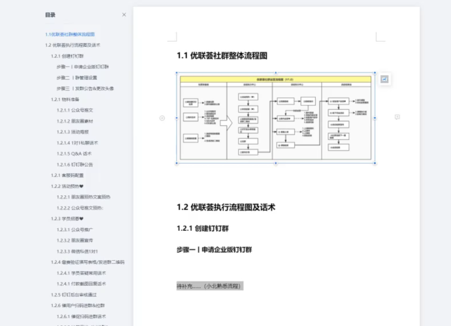Select outline entry 步骤一 | 申请企业版钉钉群
This screenshot has height=326, width=451.
pyautogui.click(x=83, y=67)
